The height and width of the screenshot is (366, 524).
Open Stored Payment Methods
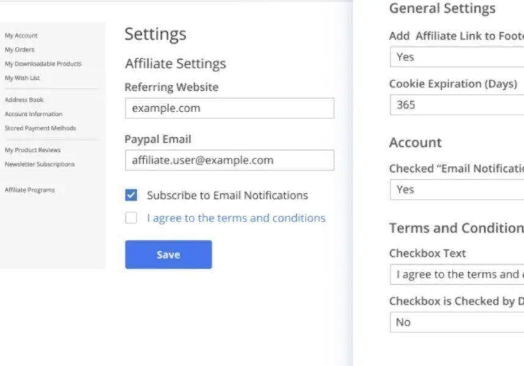pos(40,128)
